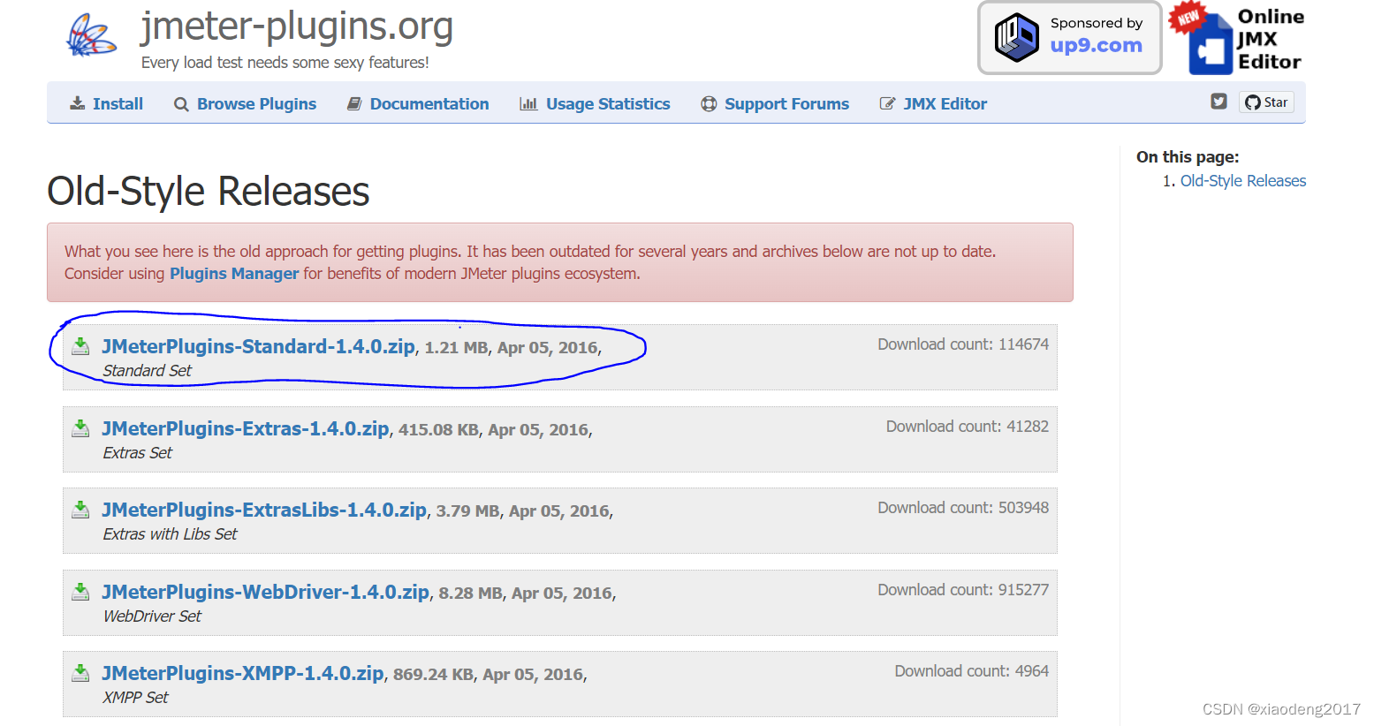Screen dimensions: 1374x726
Task: Click the "Standard Set" description
Action: [x=147, y=371]
